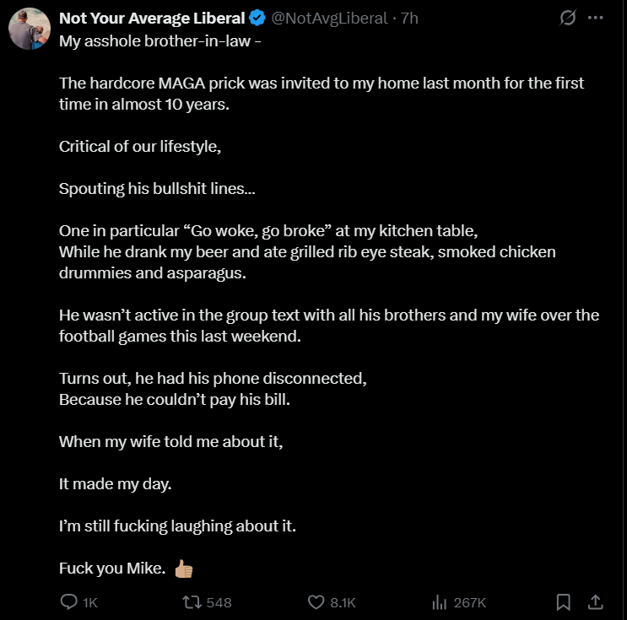The height and width of the screenshot is (620, 627).
Task: Click the thumbs-up emoji in the post
Action: click(184, 569)
